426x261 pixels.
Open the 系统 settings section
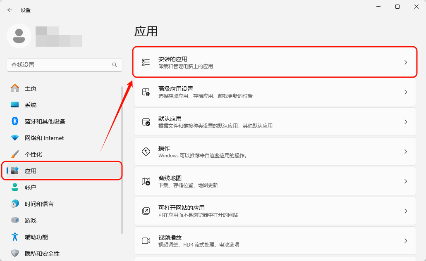[64, 105]
